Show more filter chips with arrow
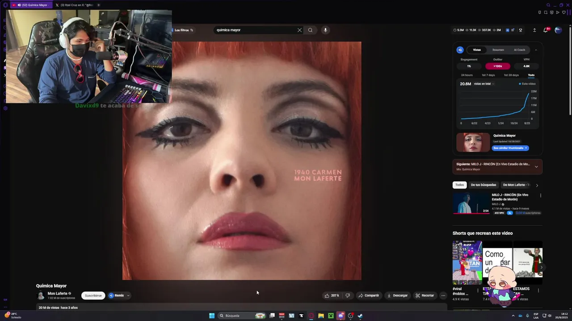The image size is (572, 321). pyautogui.click(x=537, y=185)
